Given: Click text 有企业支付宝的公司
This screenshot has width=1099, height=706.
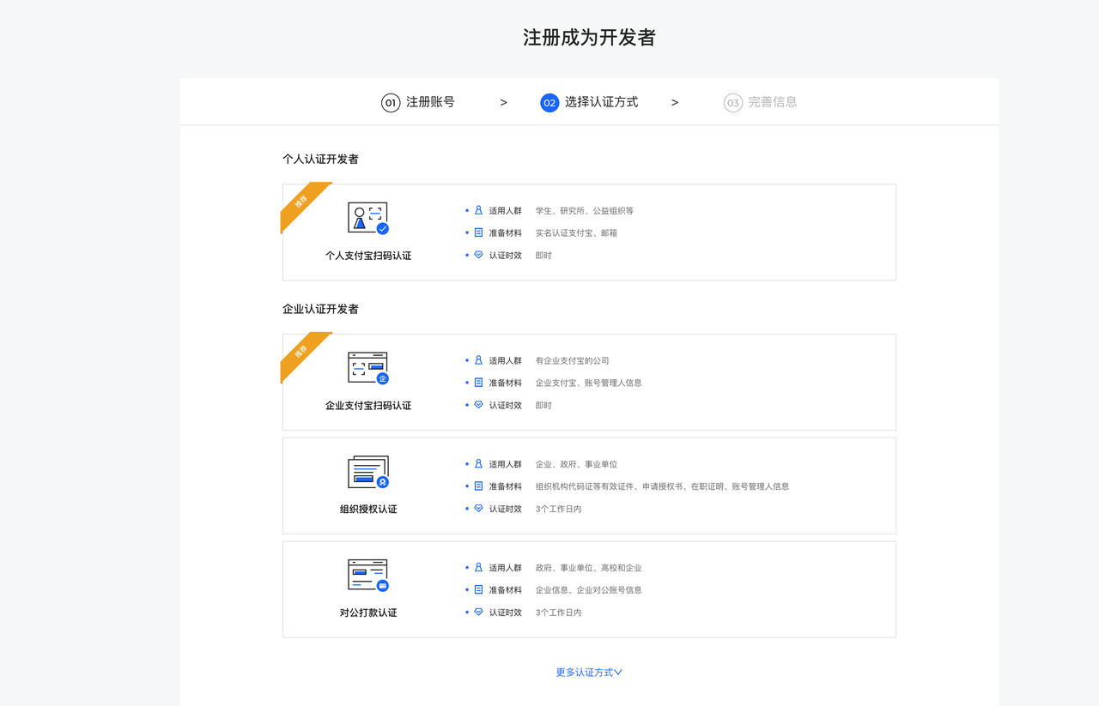Looking at the screenshot, I should (x=573, y=361).
